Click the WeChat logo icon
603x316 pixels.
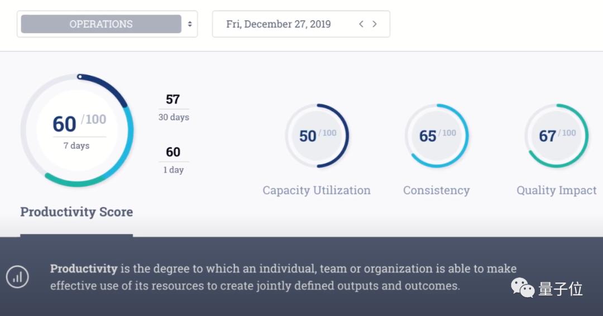coord(523,288)
